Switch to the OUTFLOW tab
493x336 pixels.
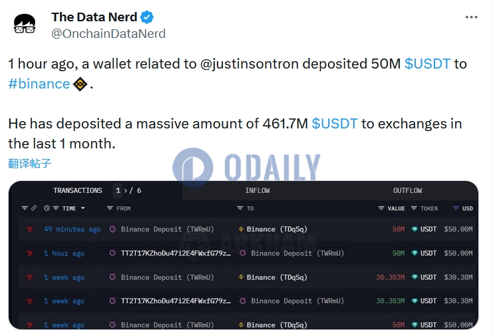(407, 190)
